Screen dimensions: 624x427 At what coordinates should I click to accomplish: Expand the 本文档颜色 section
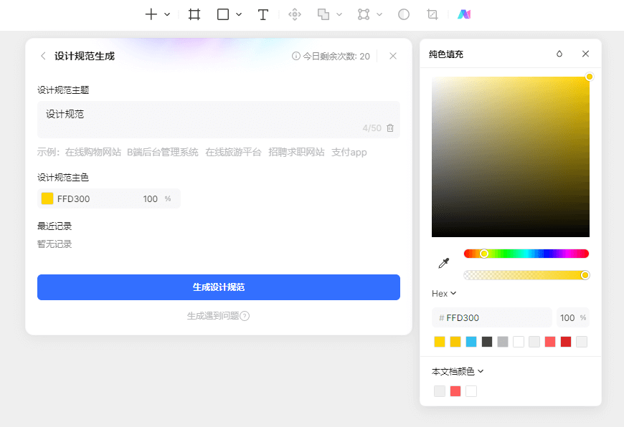coord(458,371)
